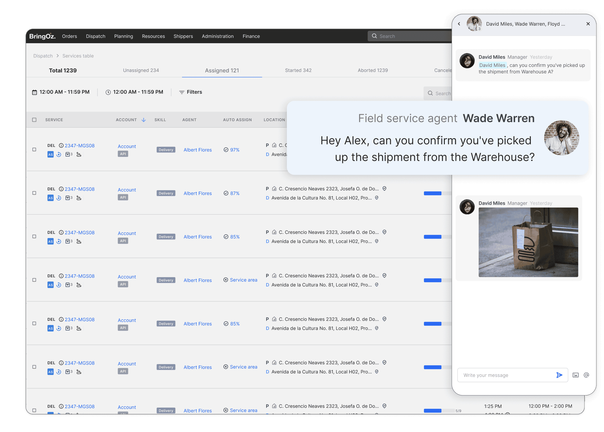Open the paper bag photo in chat
The height and width of the screenshot is (432, 604).
(528, 242)
